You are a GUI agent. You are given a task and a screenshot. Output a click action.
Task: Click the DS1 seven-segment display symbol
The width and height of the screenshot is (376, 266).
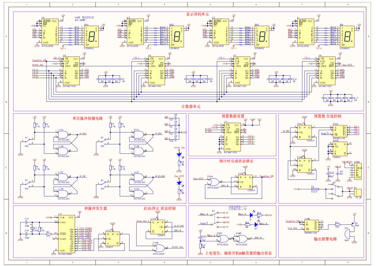(91, 36)
